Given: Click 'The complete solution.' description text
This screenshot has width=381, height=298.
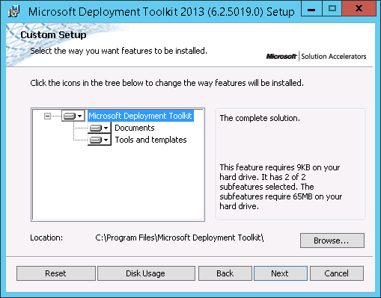Looking at the screenshot, I should coord(260,118).
